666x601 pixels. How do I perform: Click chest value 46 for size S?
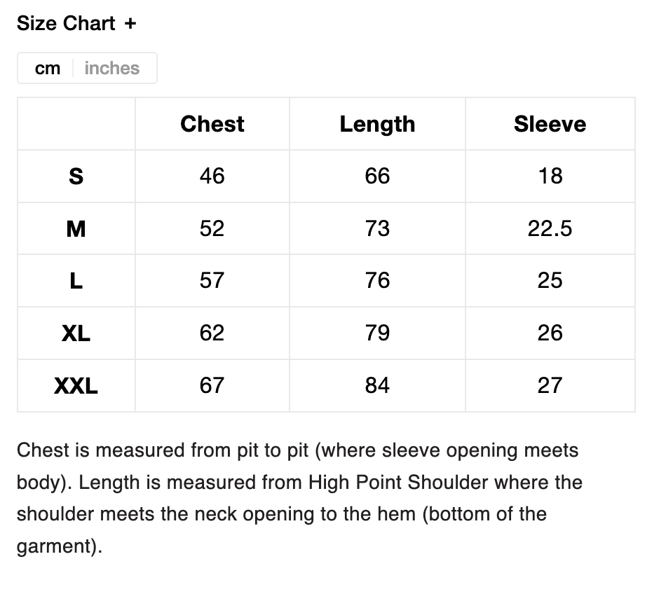[212, 177]
